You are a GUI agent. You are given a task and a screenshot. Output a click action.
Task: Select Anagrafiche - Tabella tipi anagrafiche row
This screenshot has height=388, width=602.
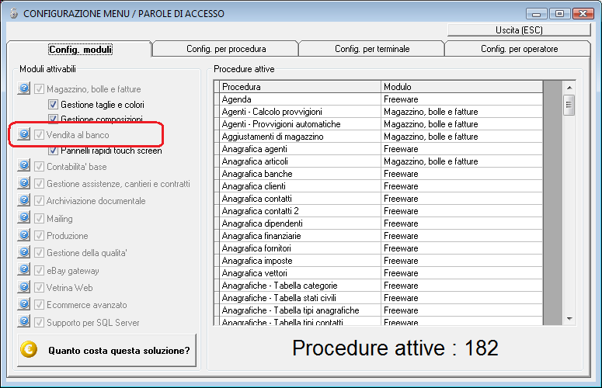point(378,310)
